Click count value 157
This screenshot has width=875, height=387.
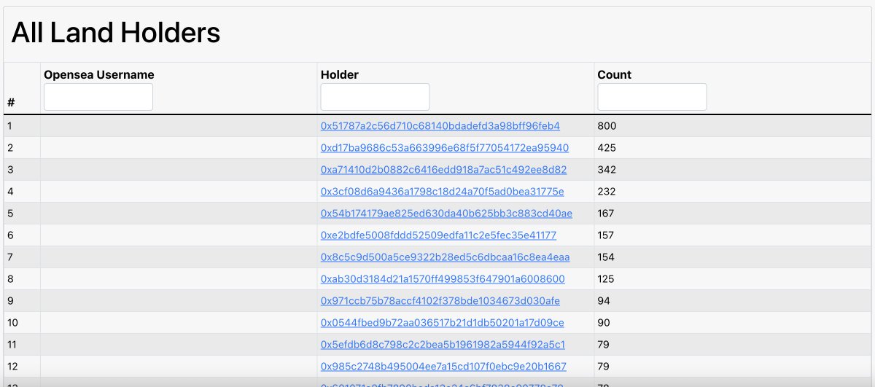606,235
